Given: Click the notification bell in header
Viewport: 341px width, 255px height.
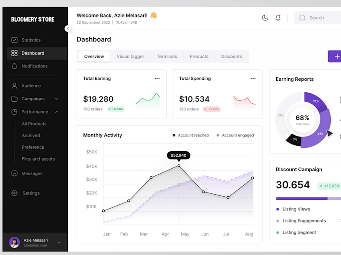Looking at the screenshot, I should 278,17.
